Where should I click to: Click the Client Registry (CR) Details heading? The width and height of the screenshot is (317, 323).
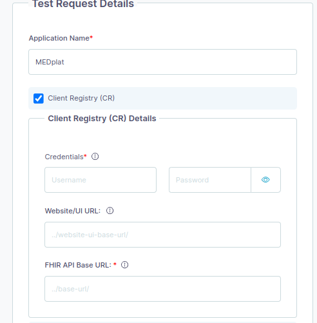point(102,119)
